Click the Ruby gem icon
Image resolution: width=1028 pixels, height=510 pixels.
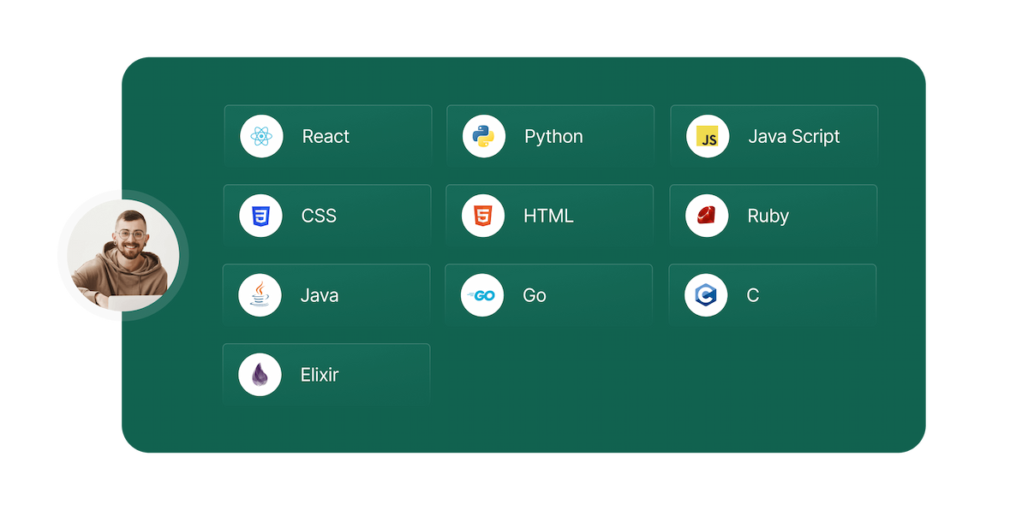(706, 215)
